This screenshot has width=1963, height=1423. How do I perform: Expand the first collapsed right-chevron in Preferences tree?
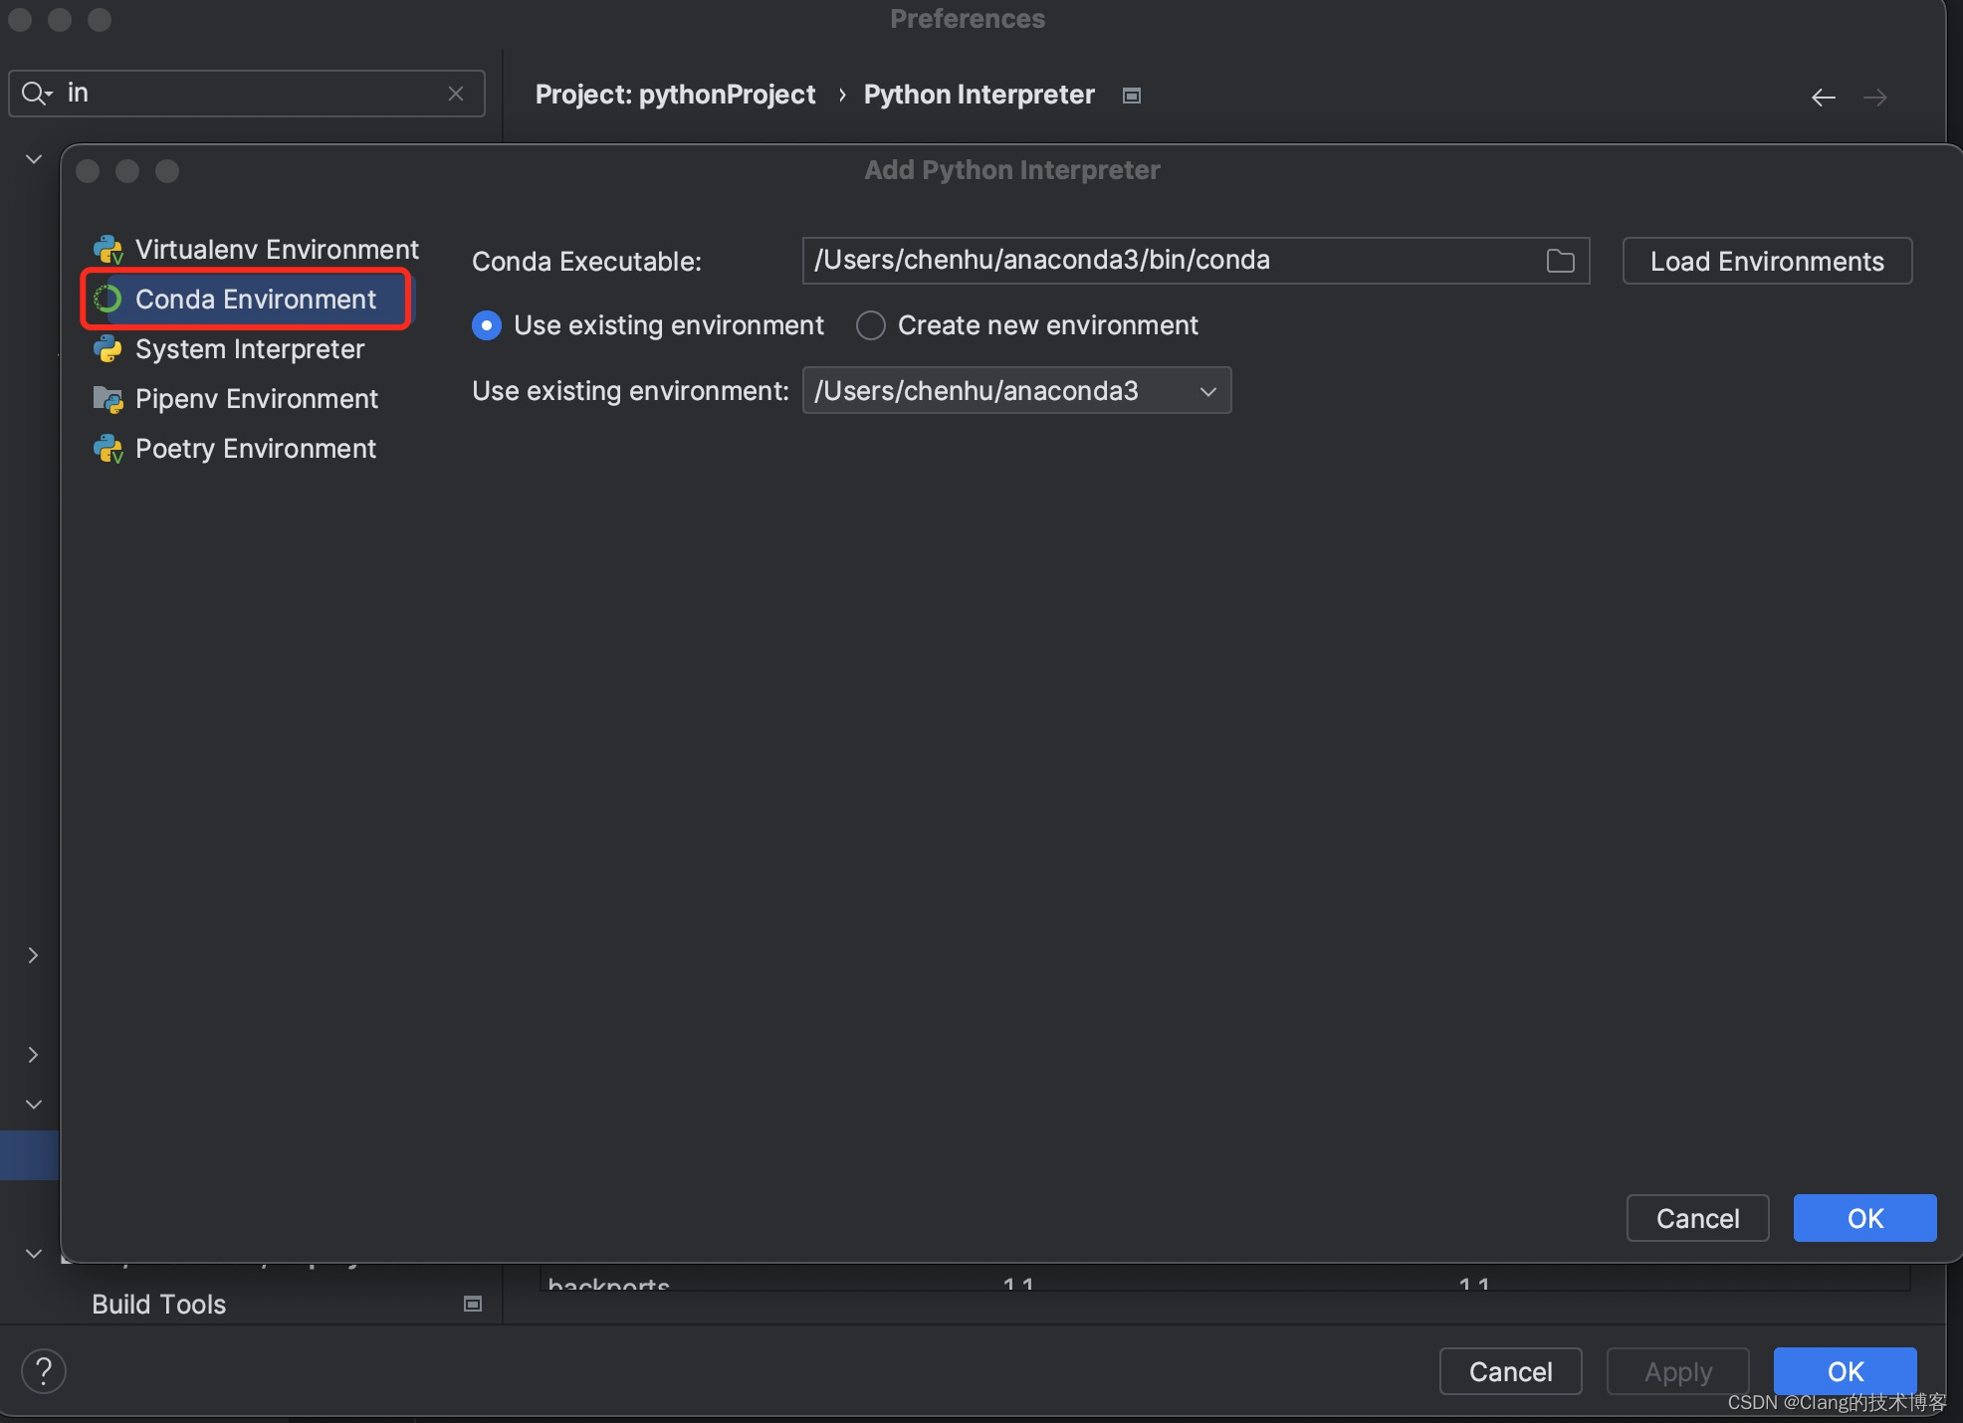click(x=33, y=955)
